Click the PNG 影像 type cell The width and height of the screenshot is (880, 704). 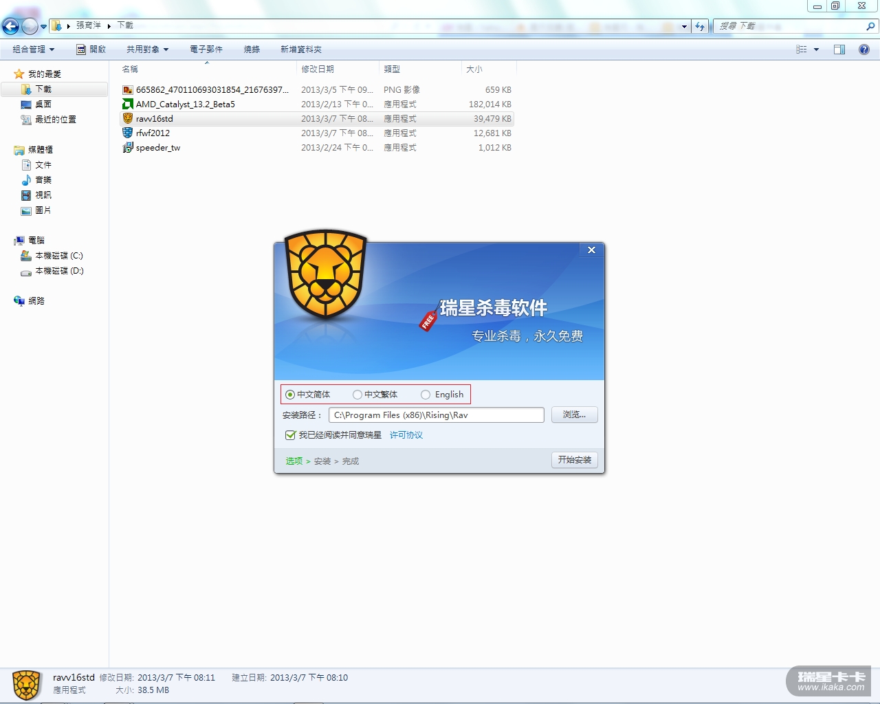click(x=401, y=90)
